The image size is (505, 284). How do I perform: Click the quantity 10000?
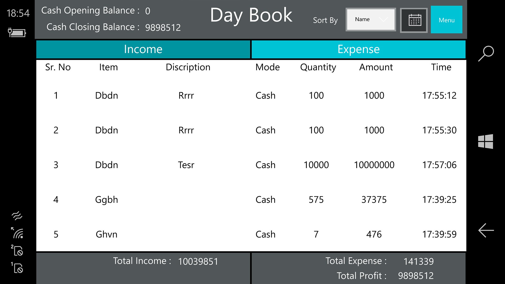(x=316, y=165)
